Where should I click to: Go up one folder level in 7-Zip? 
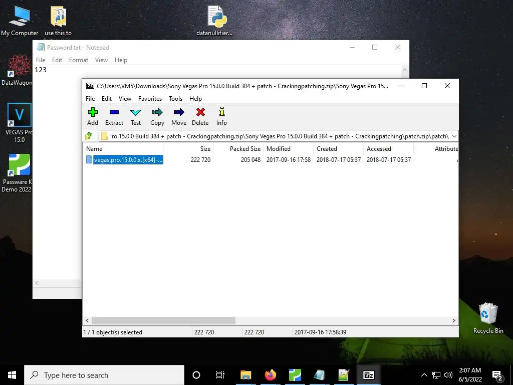click(89, 136)
